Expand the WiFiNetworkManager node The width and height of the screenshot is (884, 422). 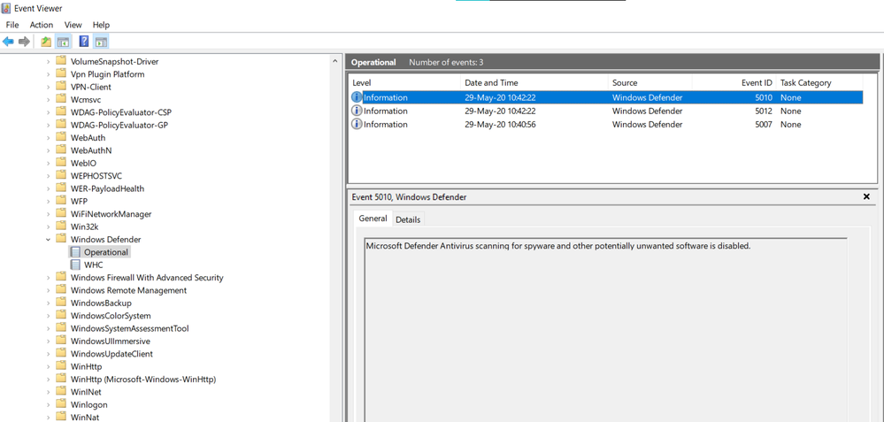(x=49, y=214)
